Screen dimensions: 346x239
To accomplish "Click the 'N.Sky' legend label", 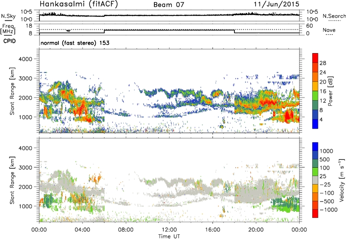I will tap(8, 16).
